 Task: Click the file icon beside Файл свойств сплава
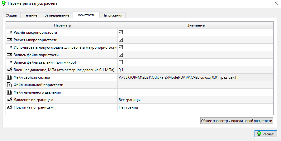tap(9, 77)
